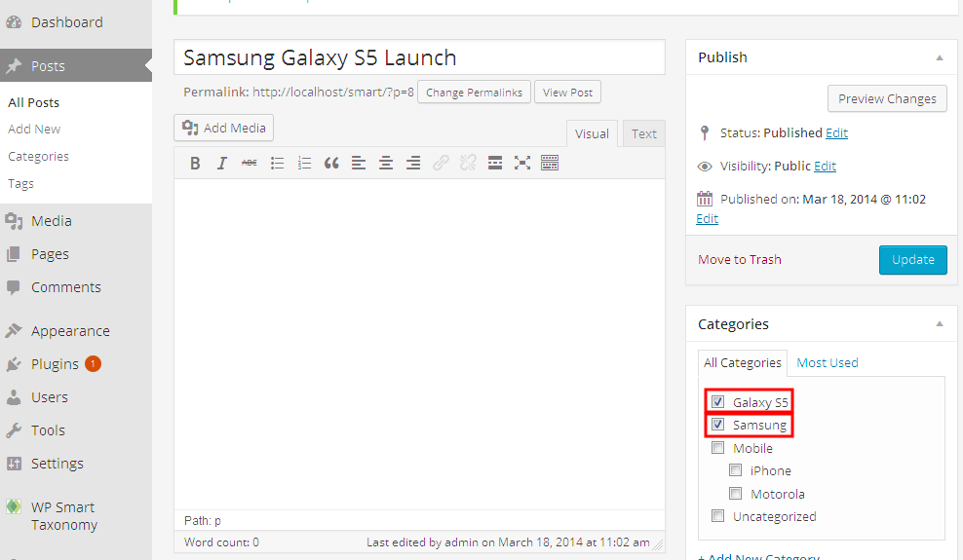The image size is (963, 560).
Task: Insert a blockquote
Action: point(331,164)
